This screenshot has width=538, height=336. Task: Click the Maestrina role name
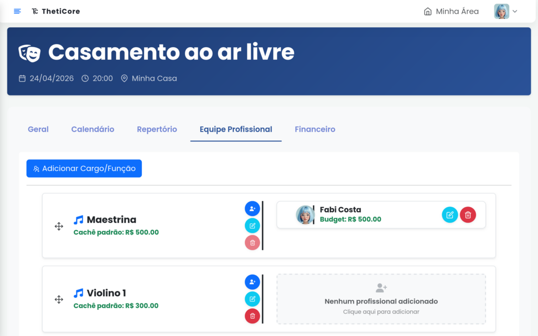(111, 220)
